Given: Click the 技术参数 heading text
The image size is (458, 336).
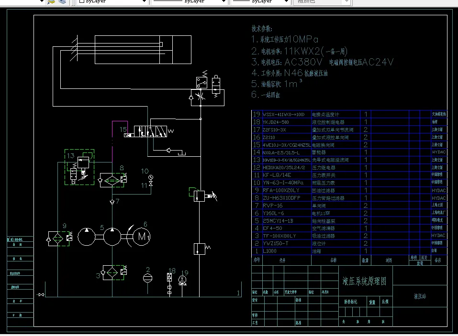Looking at the screenshot, I should (262, 29).
